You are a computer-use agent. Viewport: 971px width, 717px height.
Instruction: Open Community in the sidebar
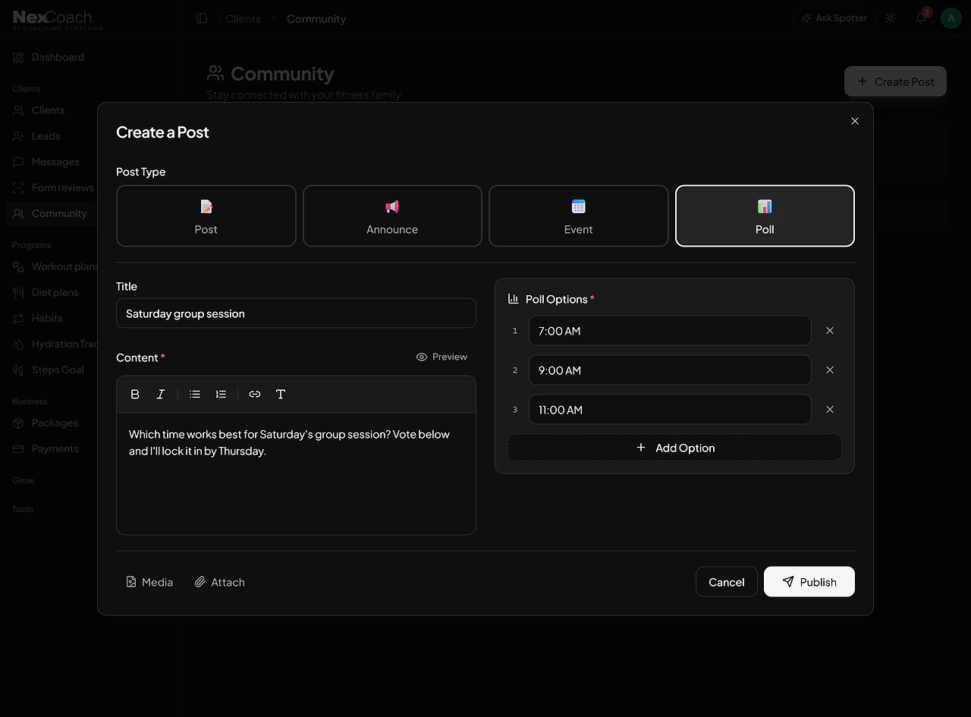click(49, 213)
